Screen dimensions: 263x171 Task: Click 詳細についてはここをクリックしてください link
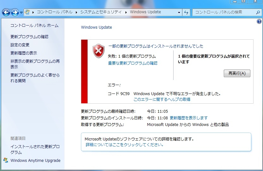click(125, 145)
